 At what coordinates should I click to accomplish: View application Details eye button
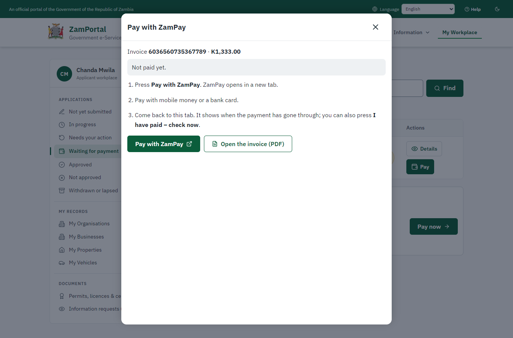pyautogui.click(x=424, y=149)
